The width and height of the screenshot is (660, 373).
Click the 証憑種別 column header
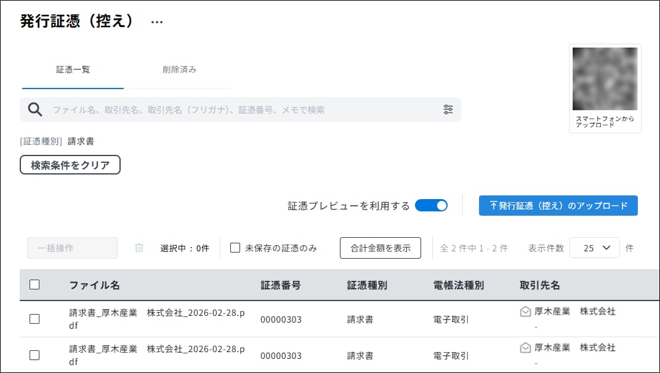[x=367, y=285]
